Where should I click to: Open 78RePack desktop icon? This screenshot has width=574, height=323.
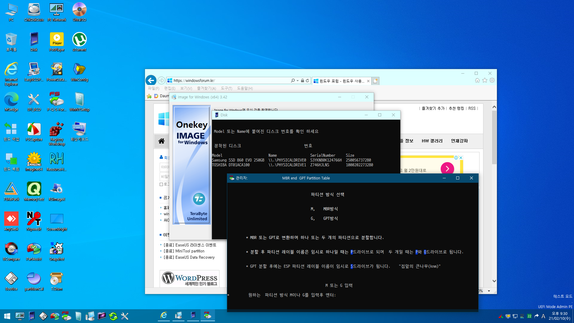pyautogui.click(x=11, y=191)
